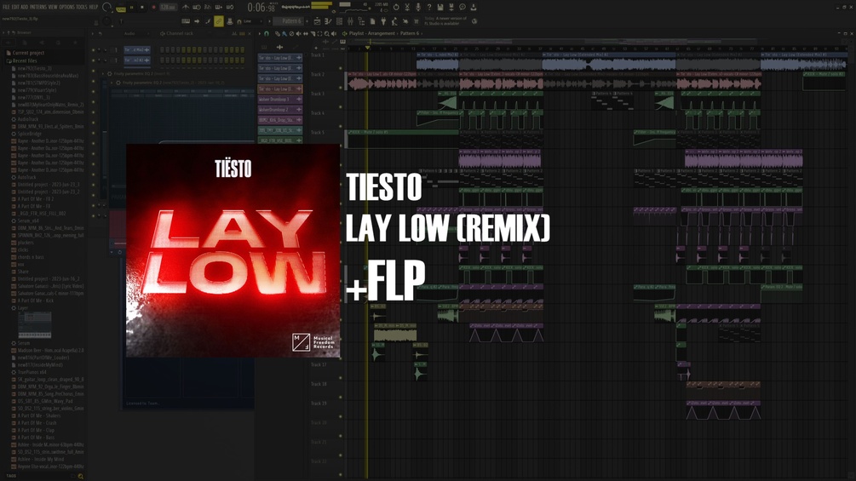This screenshot has height=481, width=856.
Task: Click the Layer plugin preview thumbnail in browser
Action: (x=34, y=325)
